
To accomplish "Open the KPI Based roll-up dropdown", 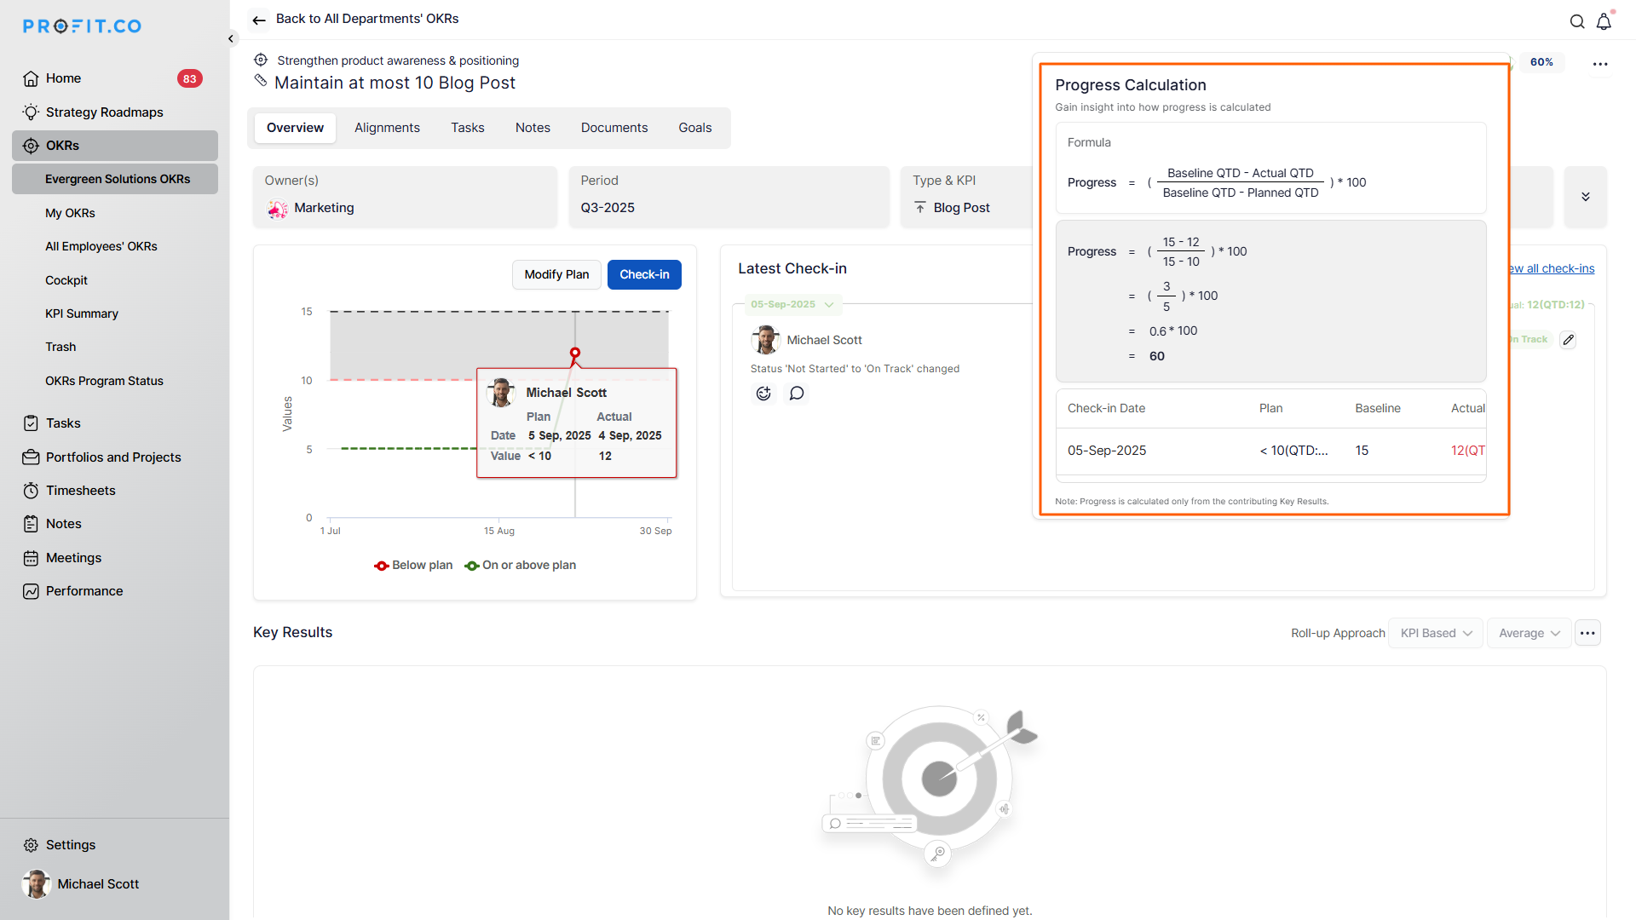I will (1436, 633).
